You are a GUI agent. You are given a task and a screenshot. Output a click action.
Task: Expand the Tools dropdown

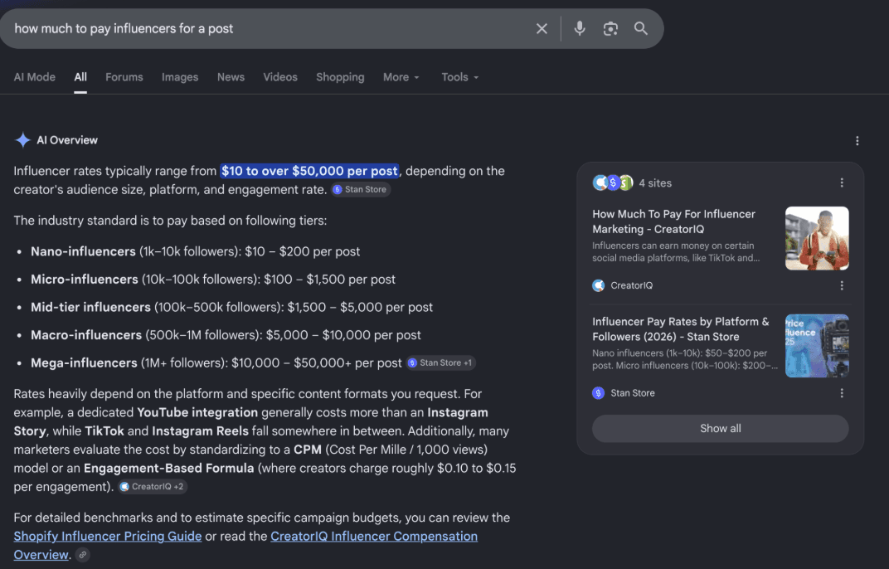tap(460, 77)
